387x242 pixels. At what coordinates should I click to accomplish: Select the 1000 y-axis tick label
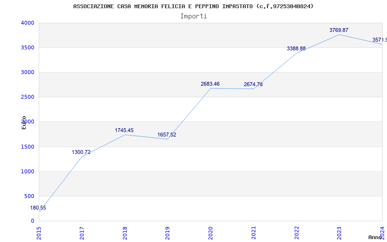28,172
